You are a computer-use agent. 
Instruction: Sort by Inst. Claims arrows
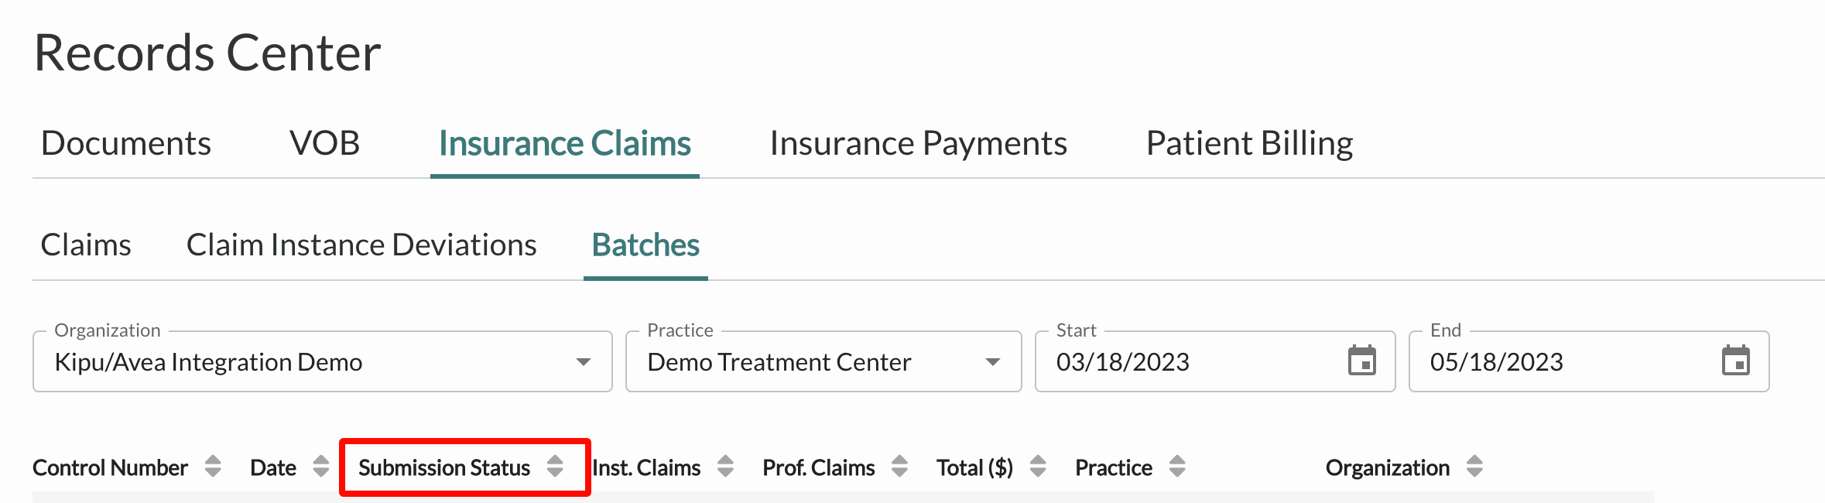725,467
